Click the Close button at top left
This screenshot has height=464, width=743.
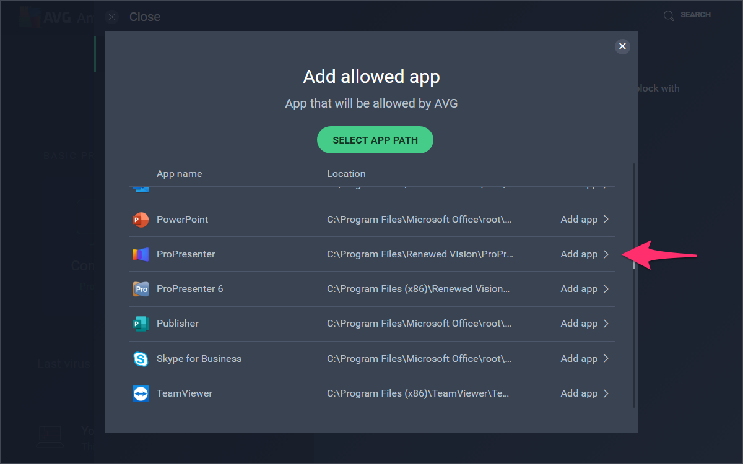tap(133, 17)
